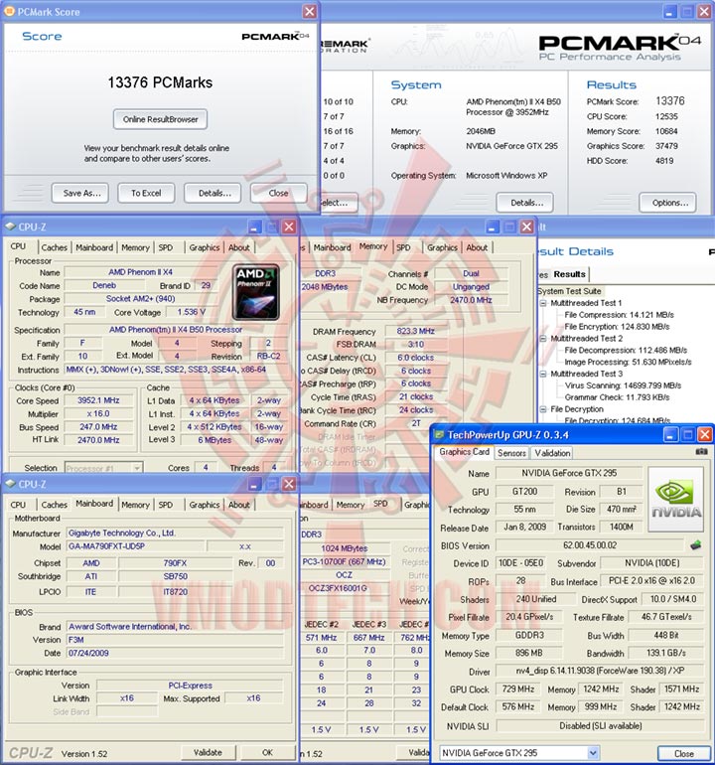Image resolution: width=715 pixels, height=765 pixels.
Task: Click the HDD Score value 4819
Action: tap(664, 161)
